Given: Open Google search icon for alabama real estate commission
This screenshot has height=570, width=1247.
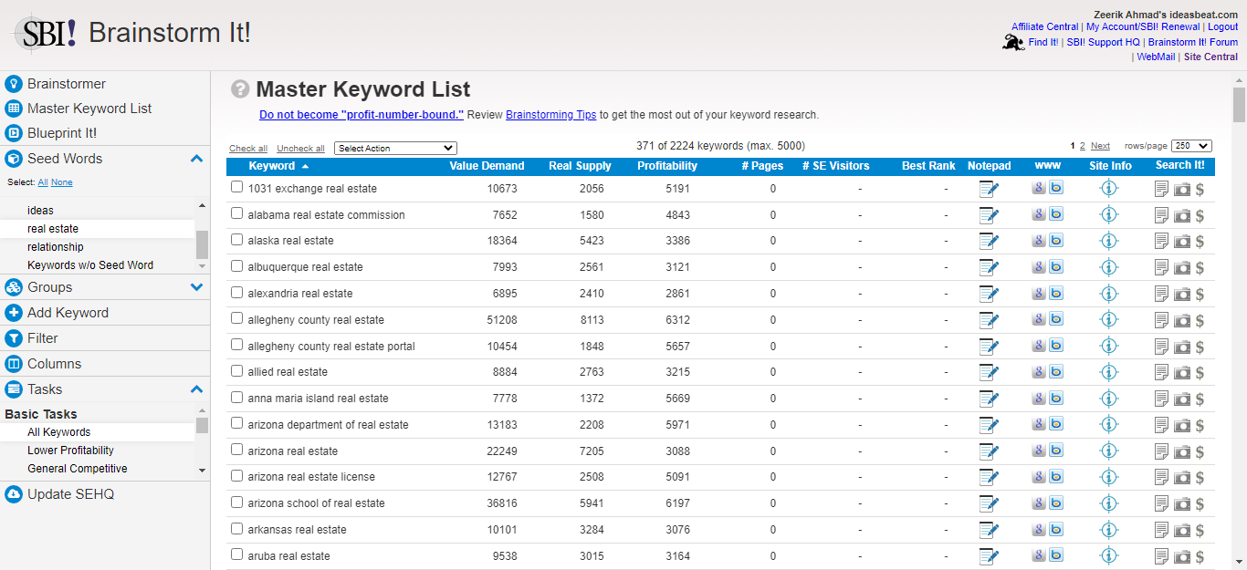Looking at the screenshot, I should [x=1038, y=214].
